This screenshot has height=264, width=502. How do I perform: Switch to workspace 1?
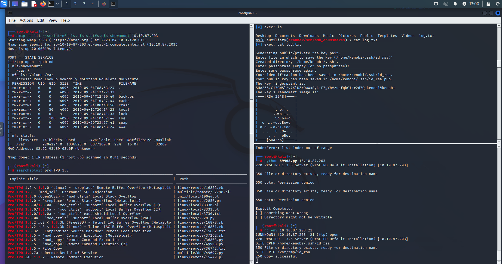(x=67, y=4)
